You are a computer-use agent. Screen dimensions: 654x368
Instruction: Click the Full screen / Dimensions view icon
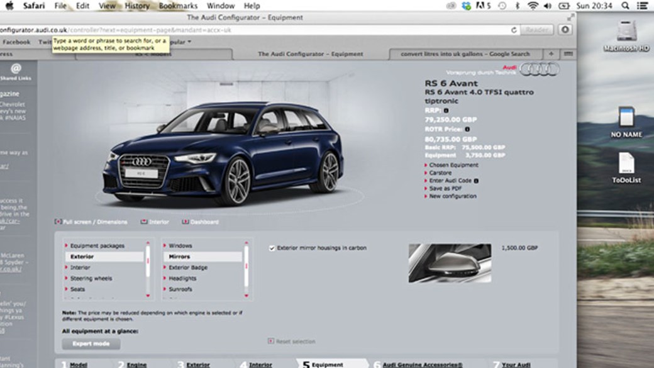[x=58, y=221]
